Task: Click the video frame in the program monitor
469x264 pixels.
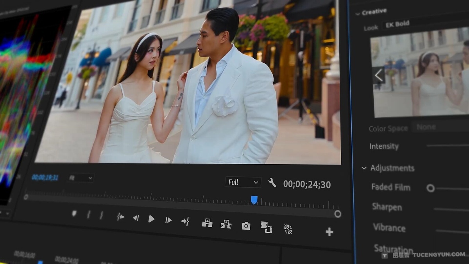Action: (x=188, y=82)
